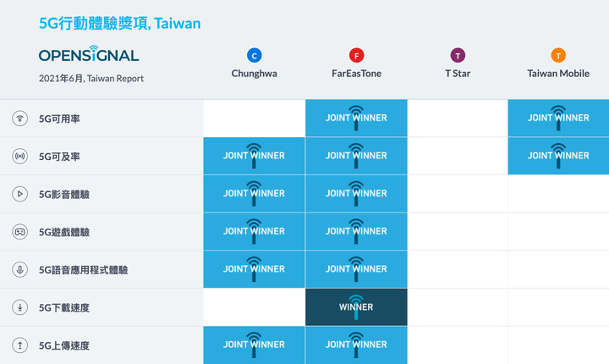Click Taiwan Mobile's JOINT WINNER badge for 5G可用率
609x364 pixels.
coord(558,118)
